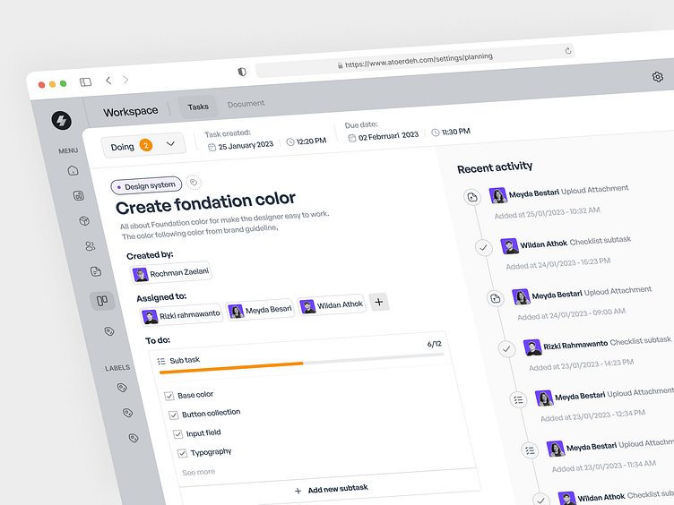
Task: Select the kanban board sidebar icon
Action: click(102, 301)
